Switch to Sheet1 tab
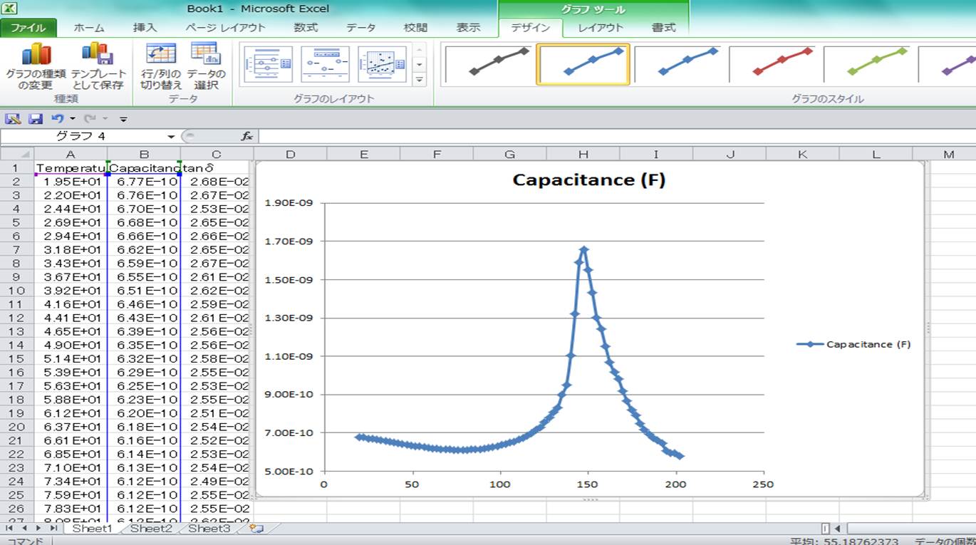Screen dimensions: 976x545 (92, 529)
